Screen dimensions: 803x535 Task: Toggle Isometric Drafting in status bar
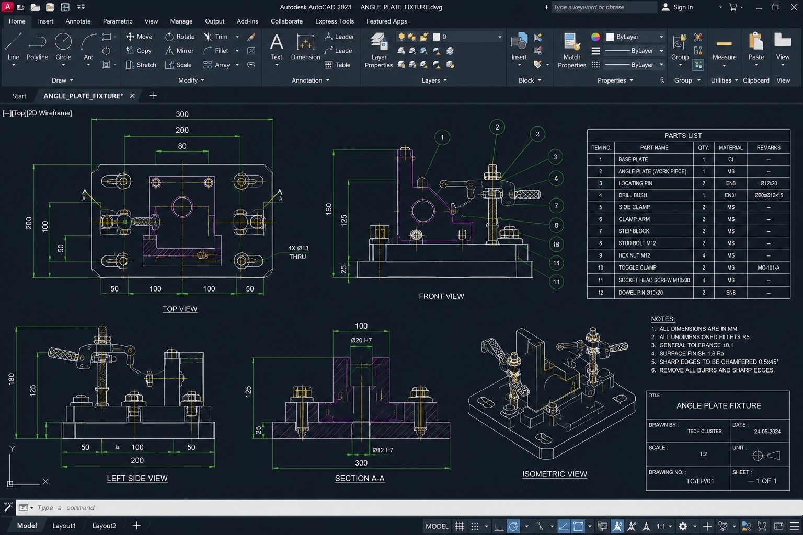point(540,526)
